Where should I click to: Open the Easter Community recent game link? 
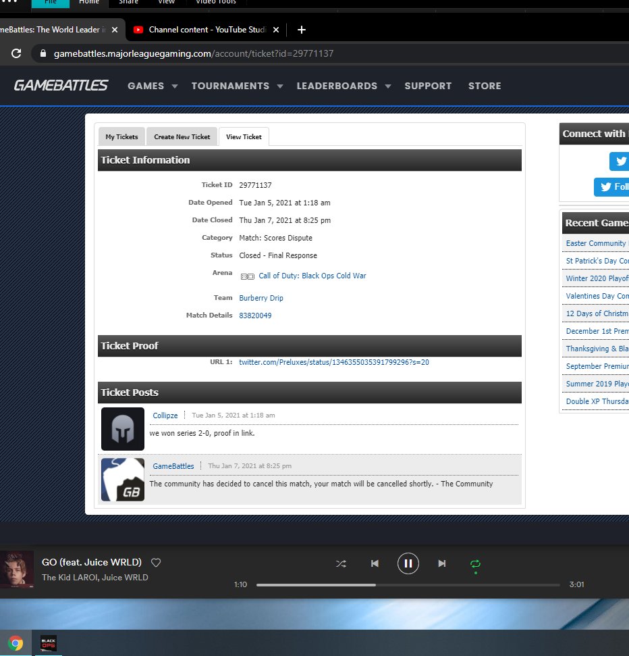[x=597, y=243]
